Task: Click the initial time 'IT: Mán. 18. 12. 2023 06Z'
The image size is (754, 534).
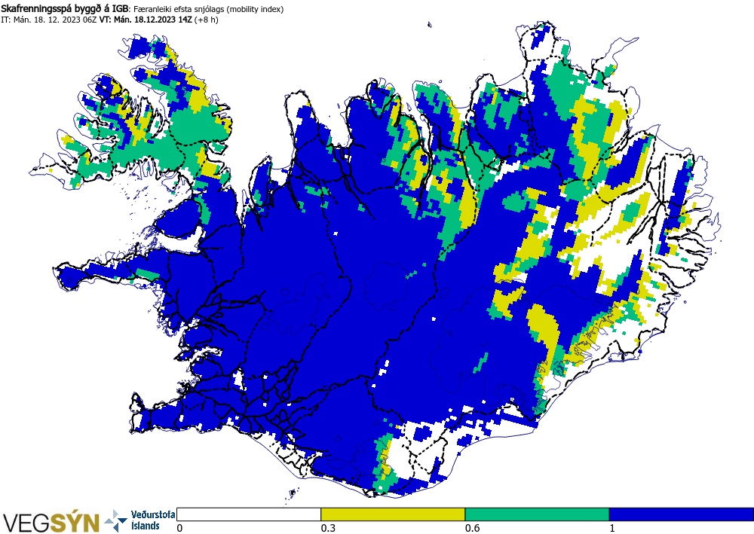Action: point(49,20)
